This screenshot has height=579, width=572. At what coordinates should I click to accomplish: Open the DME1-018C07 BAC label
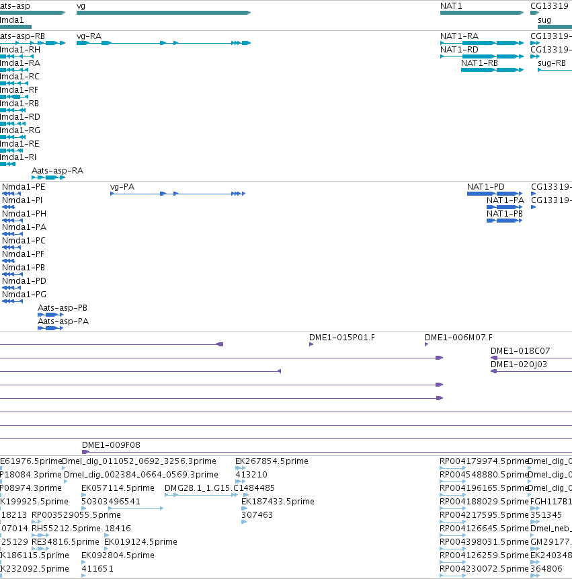coord(520,351)
